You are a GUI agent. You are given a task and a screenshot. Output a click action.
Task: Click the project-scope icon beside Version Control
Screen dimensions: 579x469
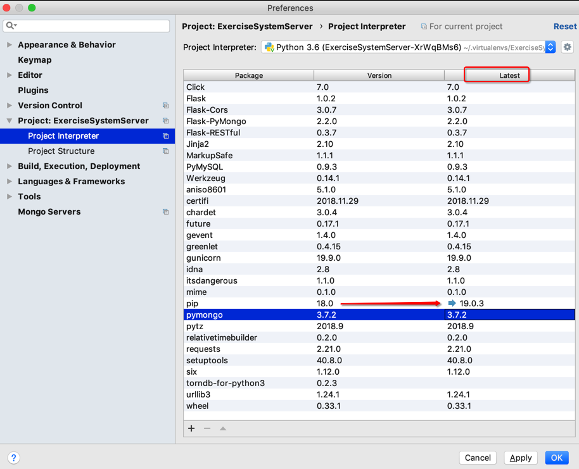[x=166, y=106]
